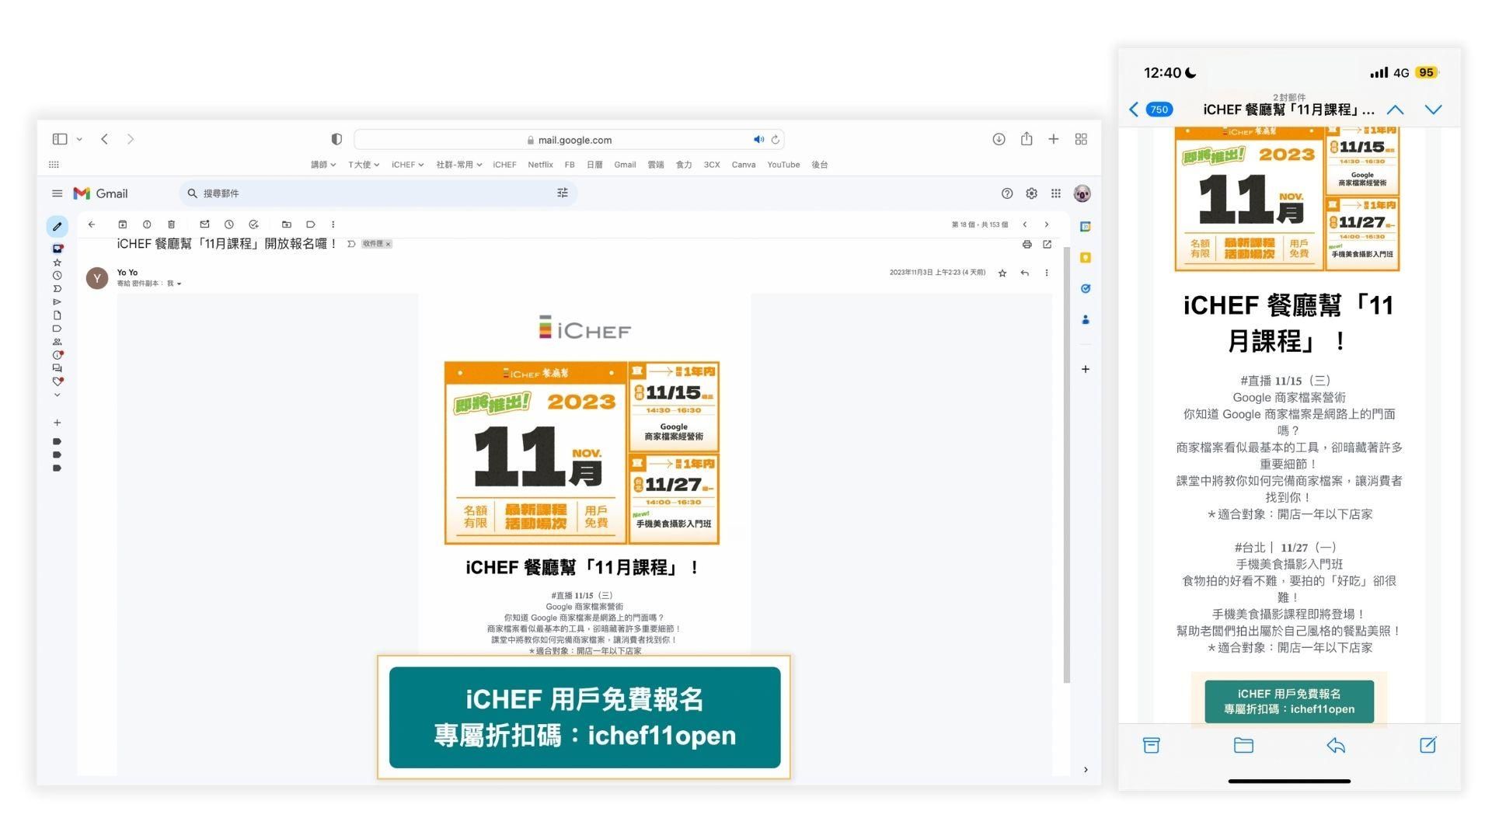Screen dimensions: 1492x839
Task: Click the Safari audio speaker icon in the address bar
Action: pos(758,140)
